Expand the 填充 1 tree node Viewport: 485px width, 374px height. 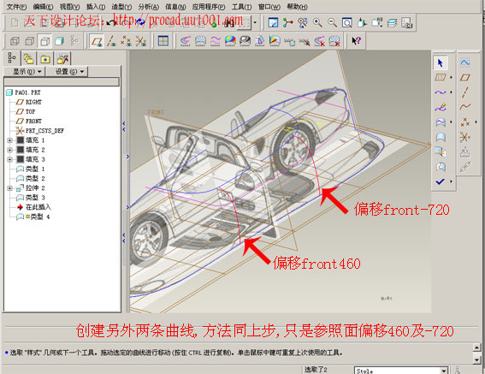10,140
